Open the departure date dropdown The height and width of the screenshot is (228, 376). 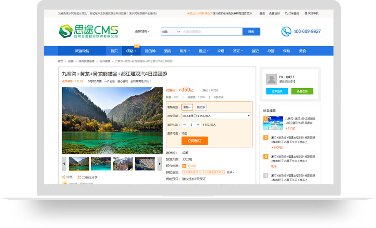(x=216, y=116)
